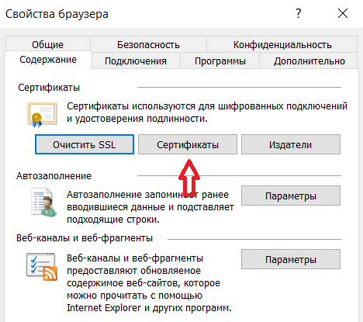Viewport: 363px width, 322px height.
Task: Click the text 'подходящие строки.'
Action: click(113, 220)
